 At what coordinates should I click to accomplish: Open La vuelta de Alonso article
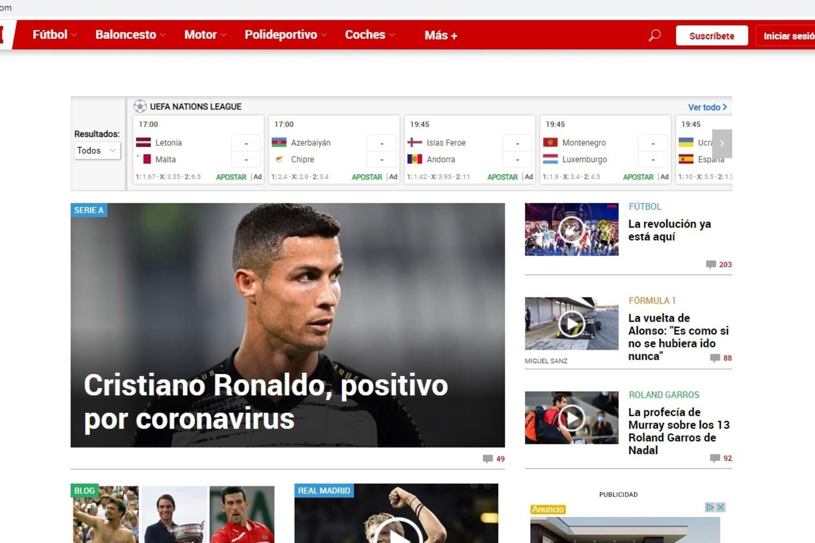click(679, 337)
